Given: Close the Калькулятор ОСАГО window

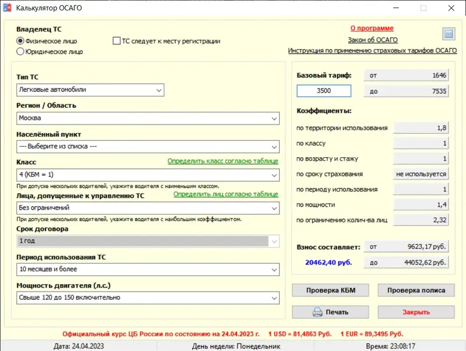Looking at the screenshot, I should pyautogui.click(x=451, y=8).
